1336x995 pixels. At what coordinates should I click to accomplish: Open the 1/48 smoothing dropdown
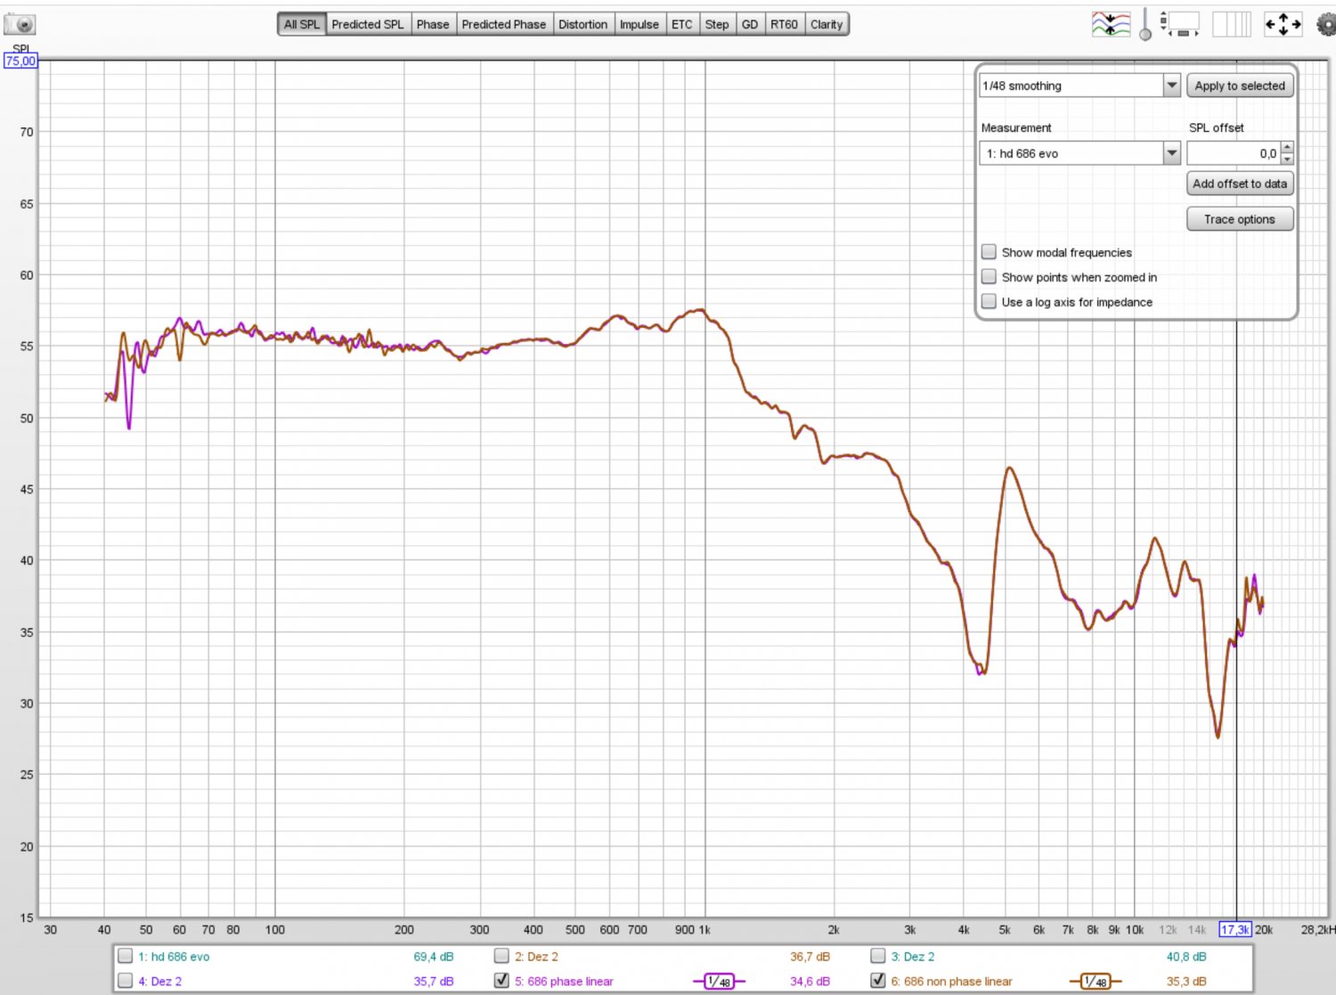point(1080,86)
